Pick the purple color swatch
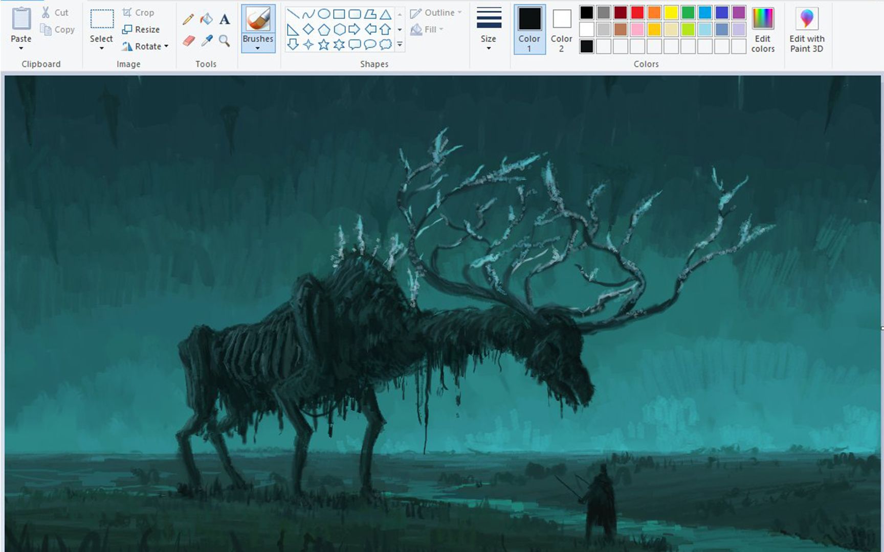Viewport: 884px width, 552px height. (739, 12)
